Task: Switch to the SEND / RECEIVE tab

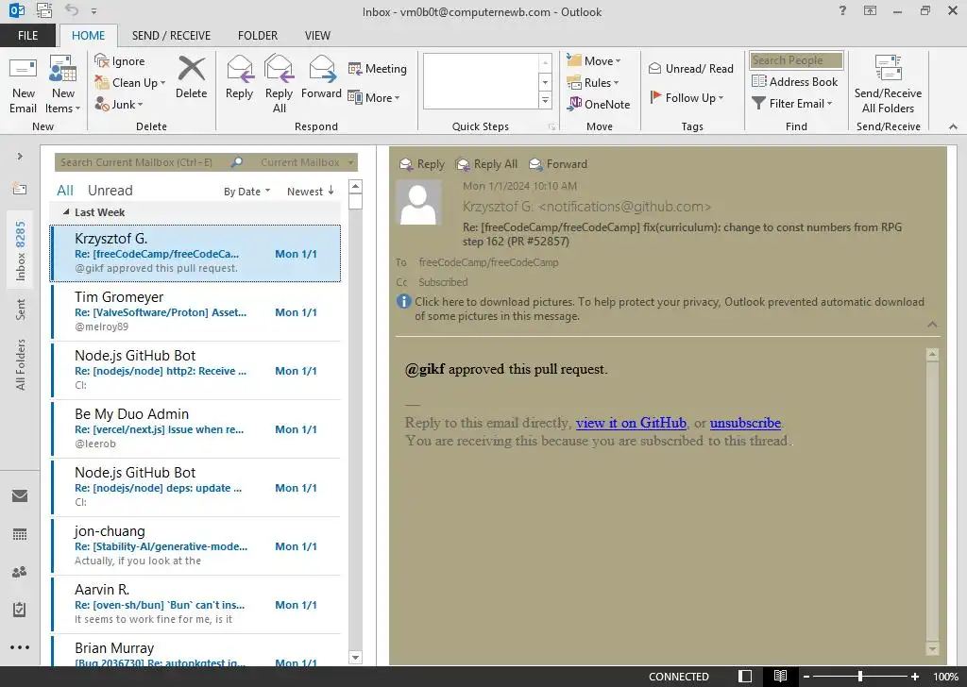Action: click(171, 35)
